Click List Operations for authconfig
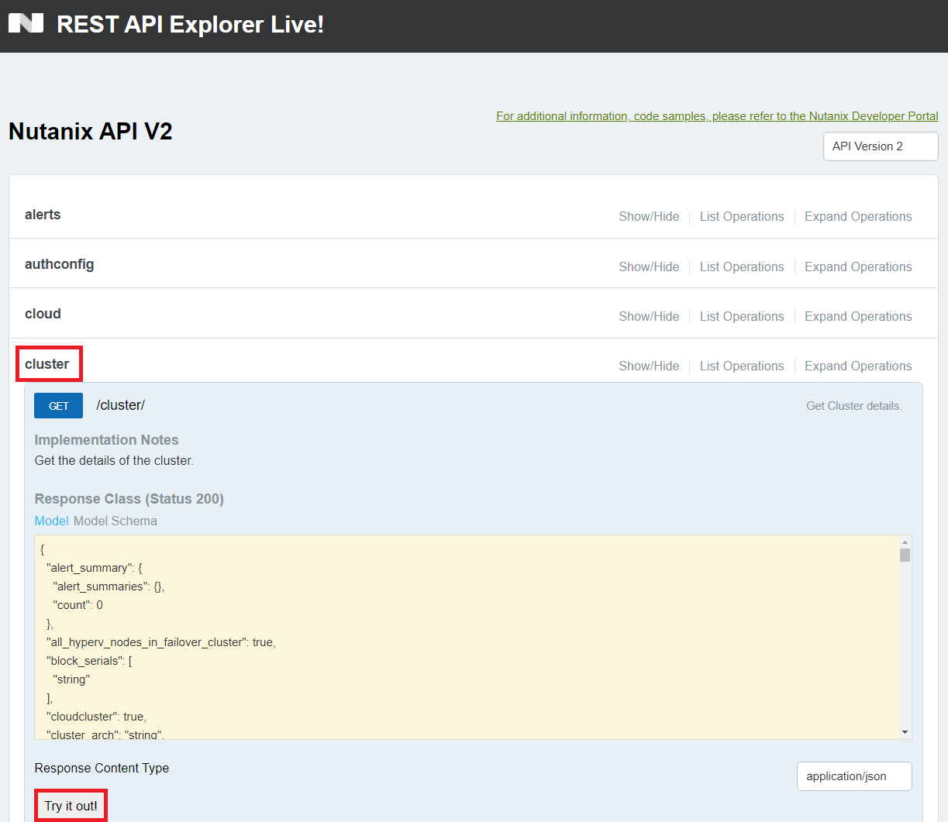Image resolution: width=948 pixels, height=822 pixels. [741, 267]
